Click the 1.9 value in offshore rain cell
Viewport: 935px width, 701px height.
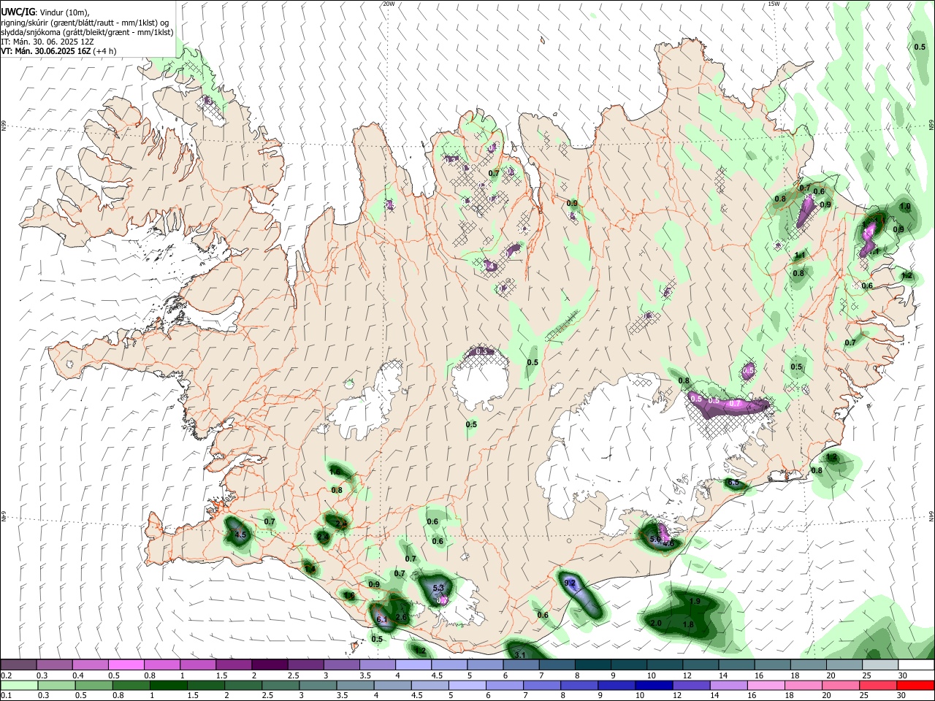point(695,601)
